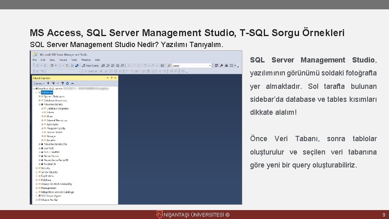Select the Views folder
This screenshot has height=219, width=389.
pyautogui.click(x=49, y=116)
